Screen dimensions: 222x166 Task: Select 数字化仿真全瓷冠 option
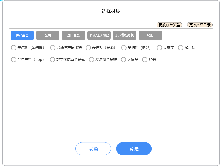[x=52, y=60]
